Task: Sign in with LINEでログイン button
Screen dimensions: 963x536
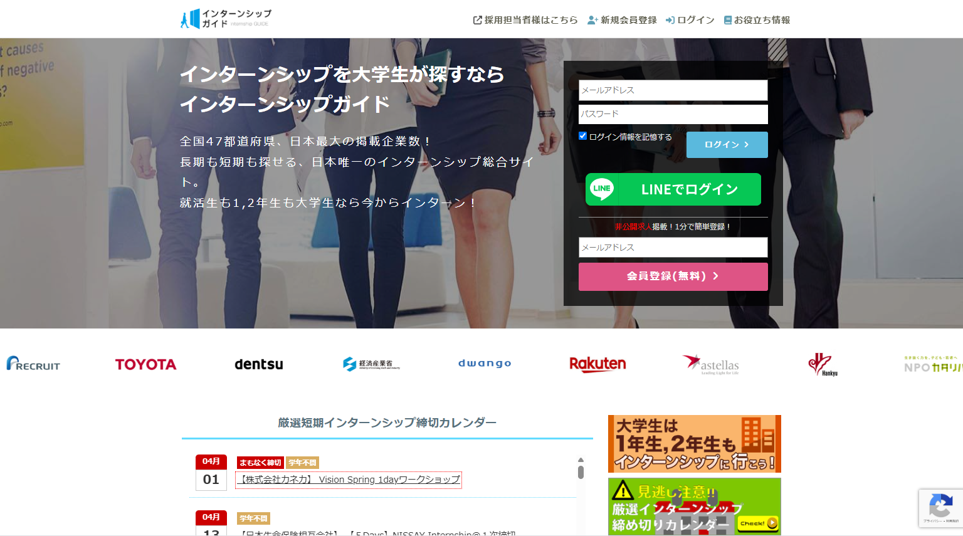Action: click(x=673, y=189)
